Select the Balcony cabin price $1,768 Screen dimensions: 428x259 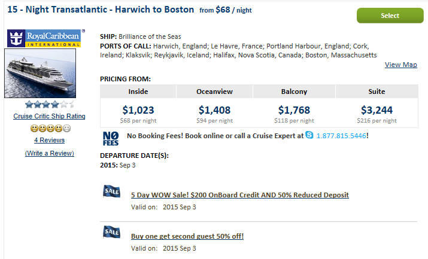point(294,110)
